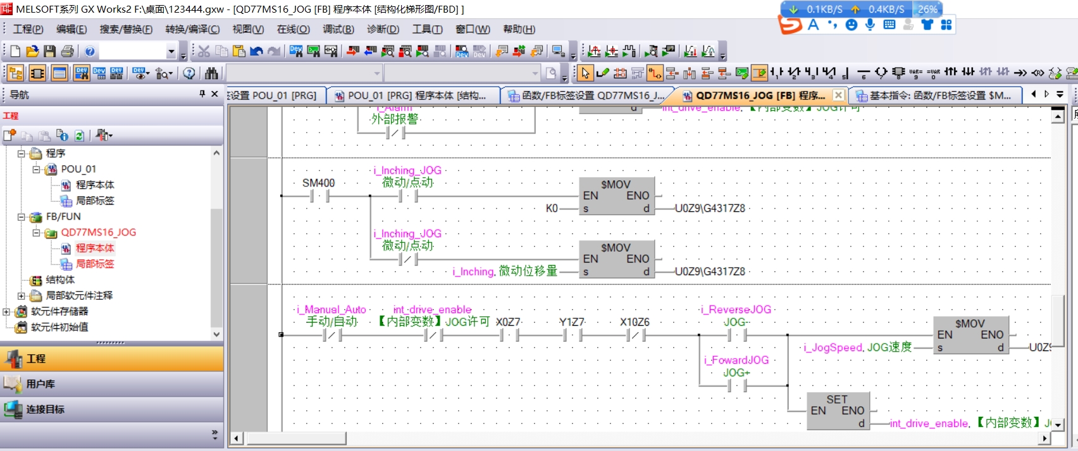Open the project with the folder icon
This screenshot has width=1078, height=451.
(x=32, y=51)
